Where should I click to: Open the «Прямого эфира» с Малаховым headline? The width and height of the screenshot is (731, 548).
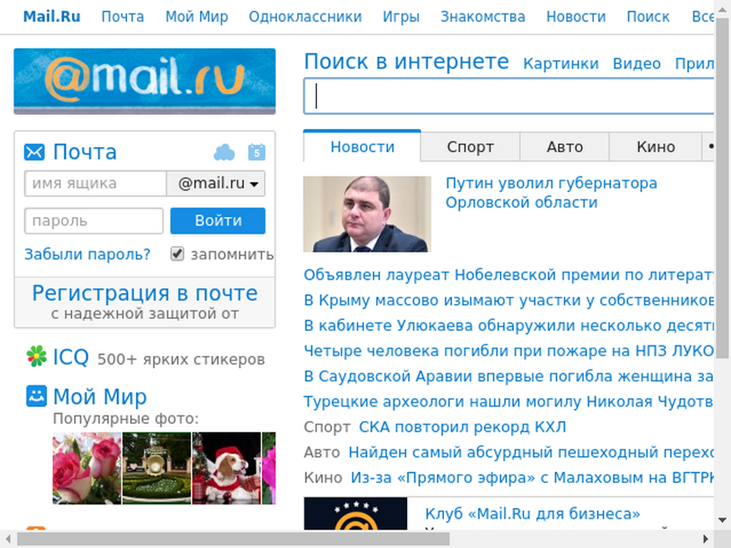point(532,477)
